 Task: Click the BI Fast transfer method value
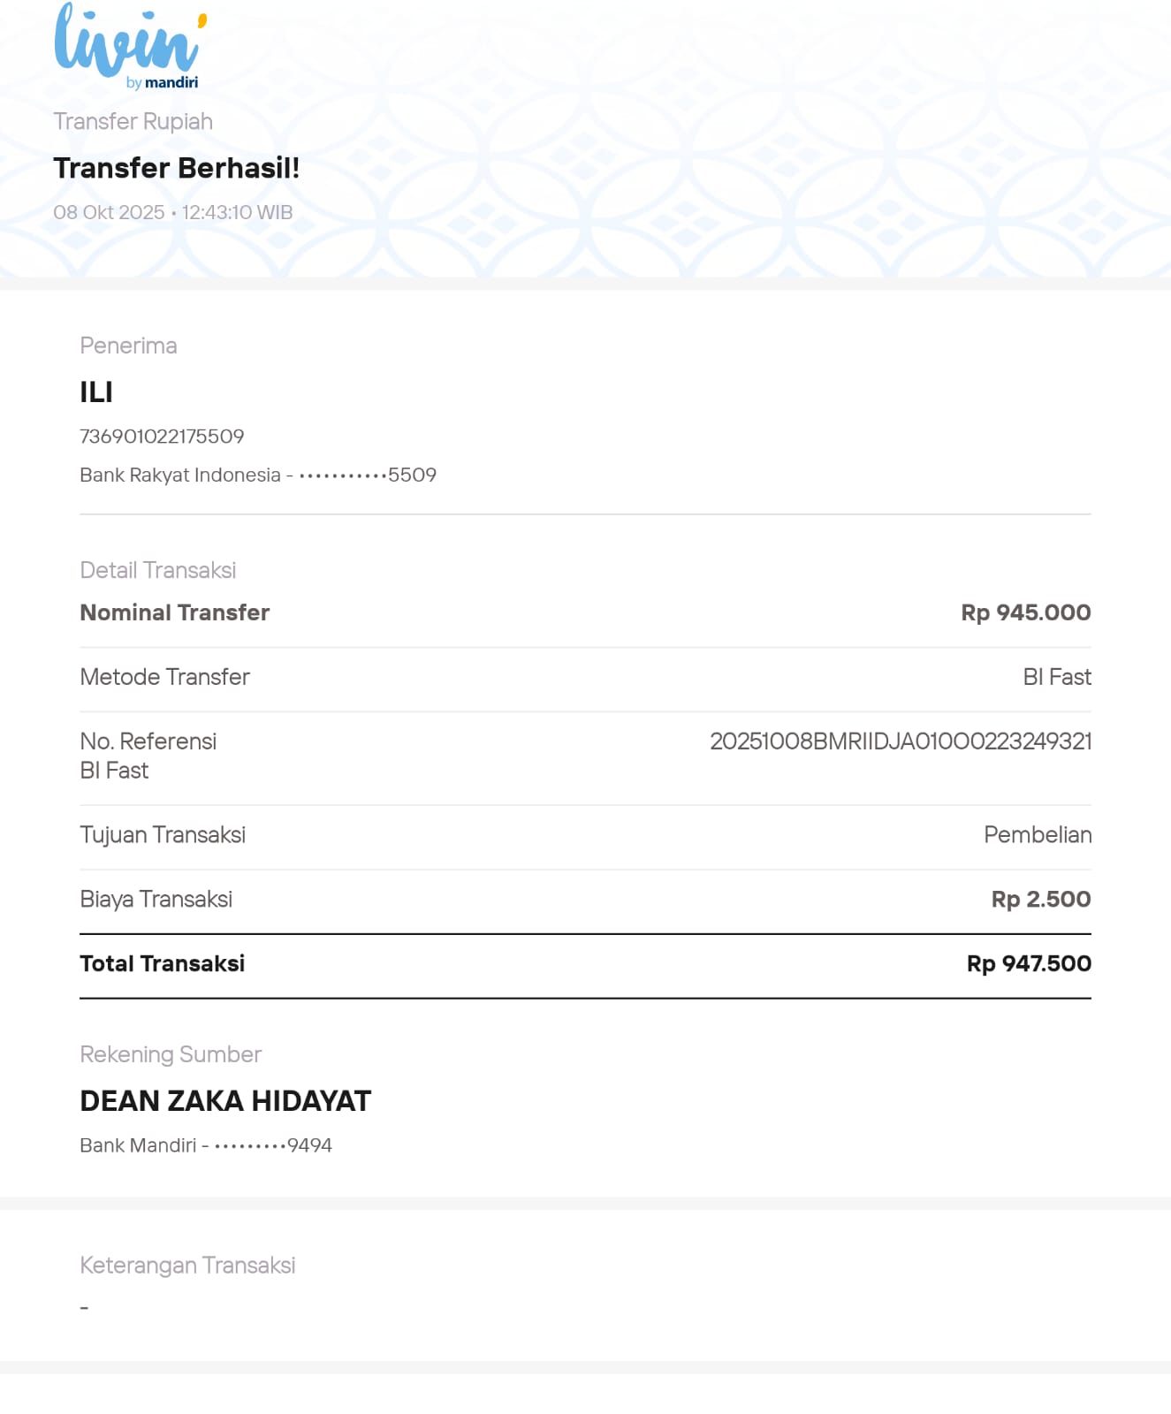click(1056, 677)
